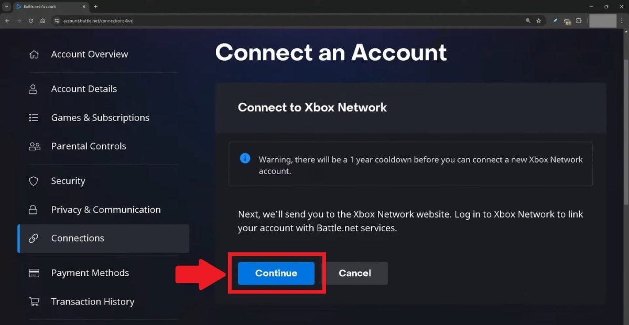Click the Account Details person icon
629x325 pixels.
pos(34,89)
